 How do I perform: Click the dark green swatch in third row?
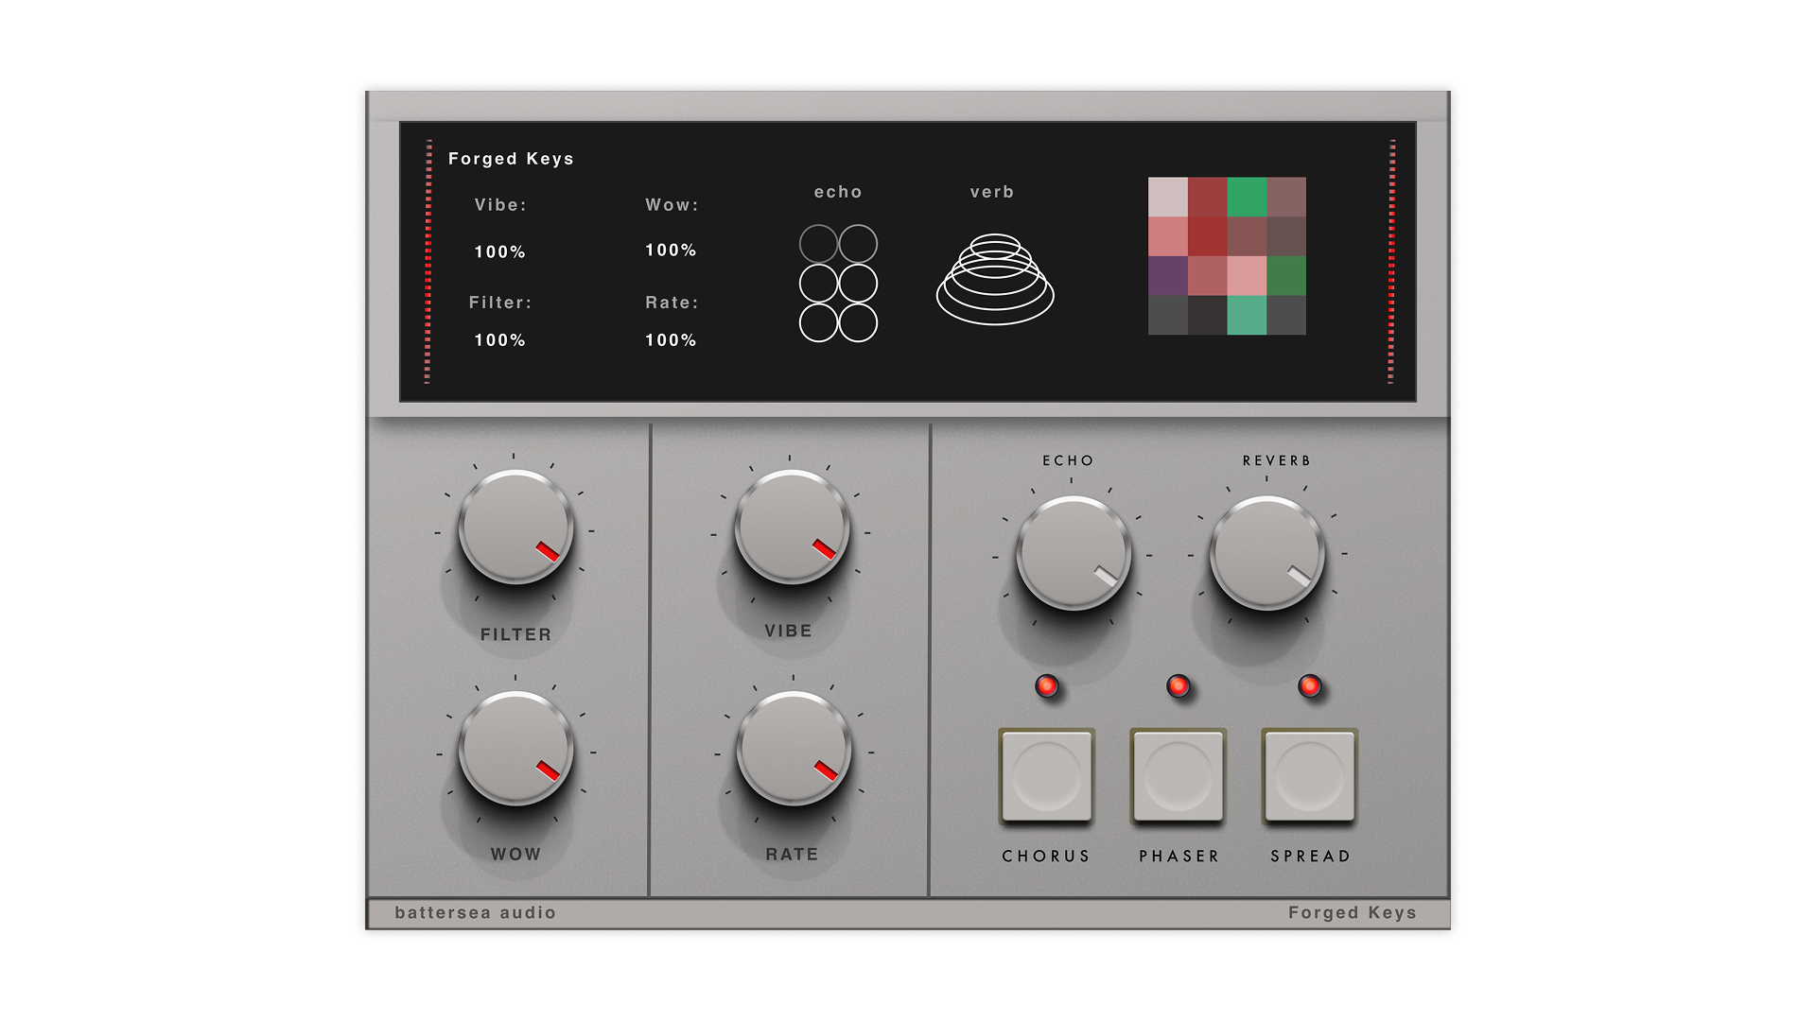(1286, 276)
